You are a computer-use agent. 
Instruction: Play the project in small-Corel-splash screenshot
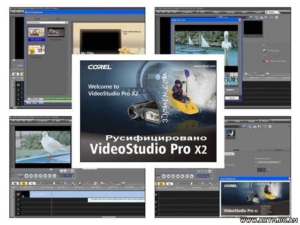pos(164,176)
